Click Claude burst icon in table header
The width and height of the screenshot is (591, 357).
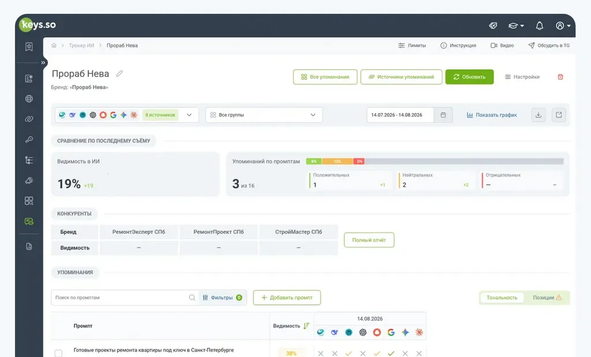pyautogui.click(x=419, y=333)
